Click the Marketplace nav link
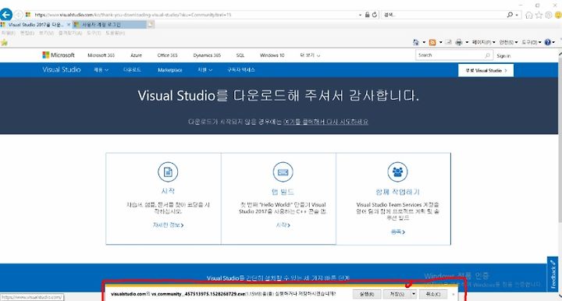The height and width of the screenshot is (301, 562). (x=170, y=70)
